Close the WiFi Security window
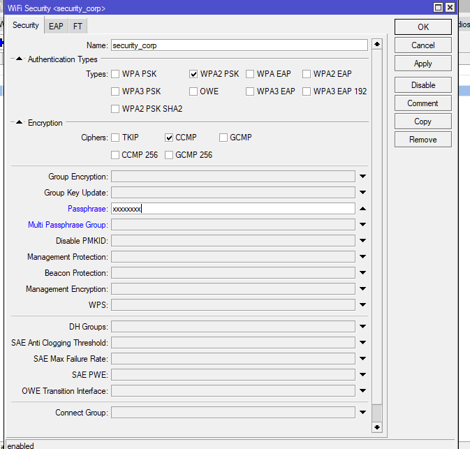This screenshot has width=470, height=449. [450, 7]
